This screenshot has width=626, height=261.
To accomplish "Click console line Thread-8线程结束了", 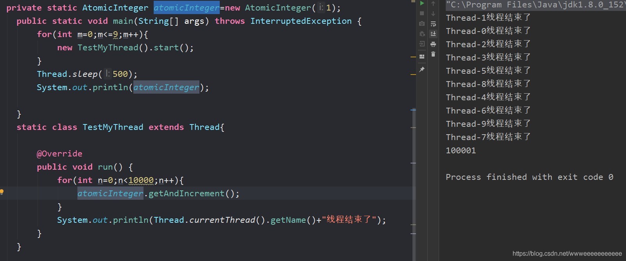I will point(488,84).
